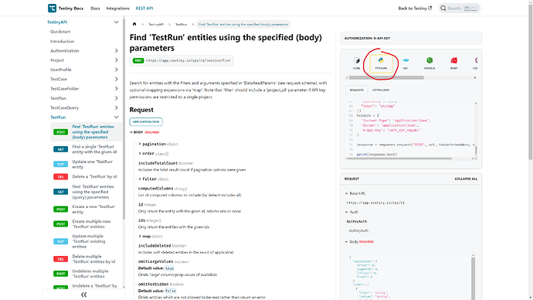Viewport: 533px width, 300px height.
Task: Click the POST endpoint URL box
Action: click(x=182, y=60)
